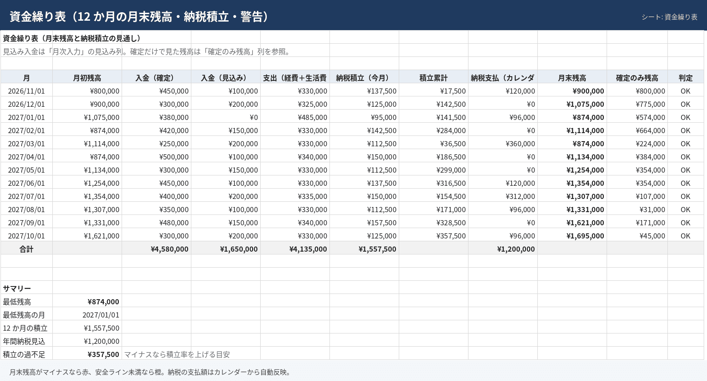Click the 2026/12/01 month cell
The height and width of the screenshot is (381, 707).
click(26, 104)
